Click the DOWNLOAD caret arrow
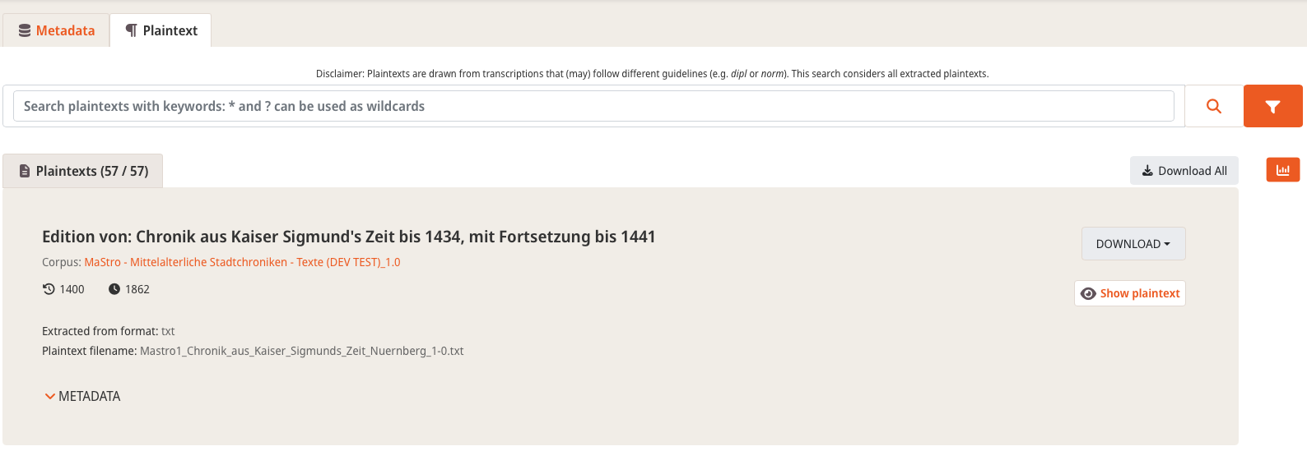This screenshot has height=451, width=1307. click(x=1167, y=244)
